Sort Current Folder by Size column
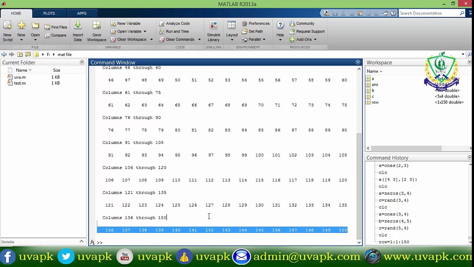 [56, 70]
